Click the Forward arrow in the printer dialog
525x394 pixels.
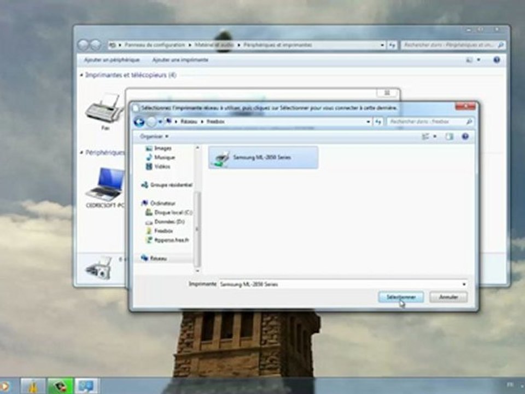click(x=151, y=122)
